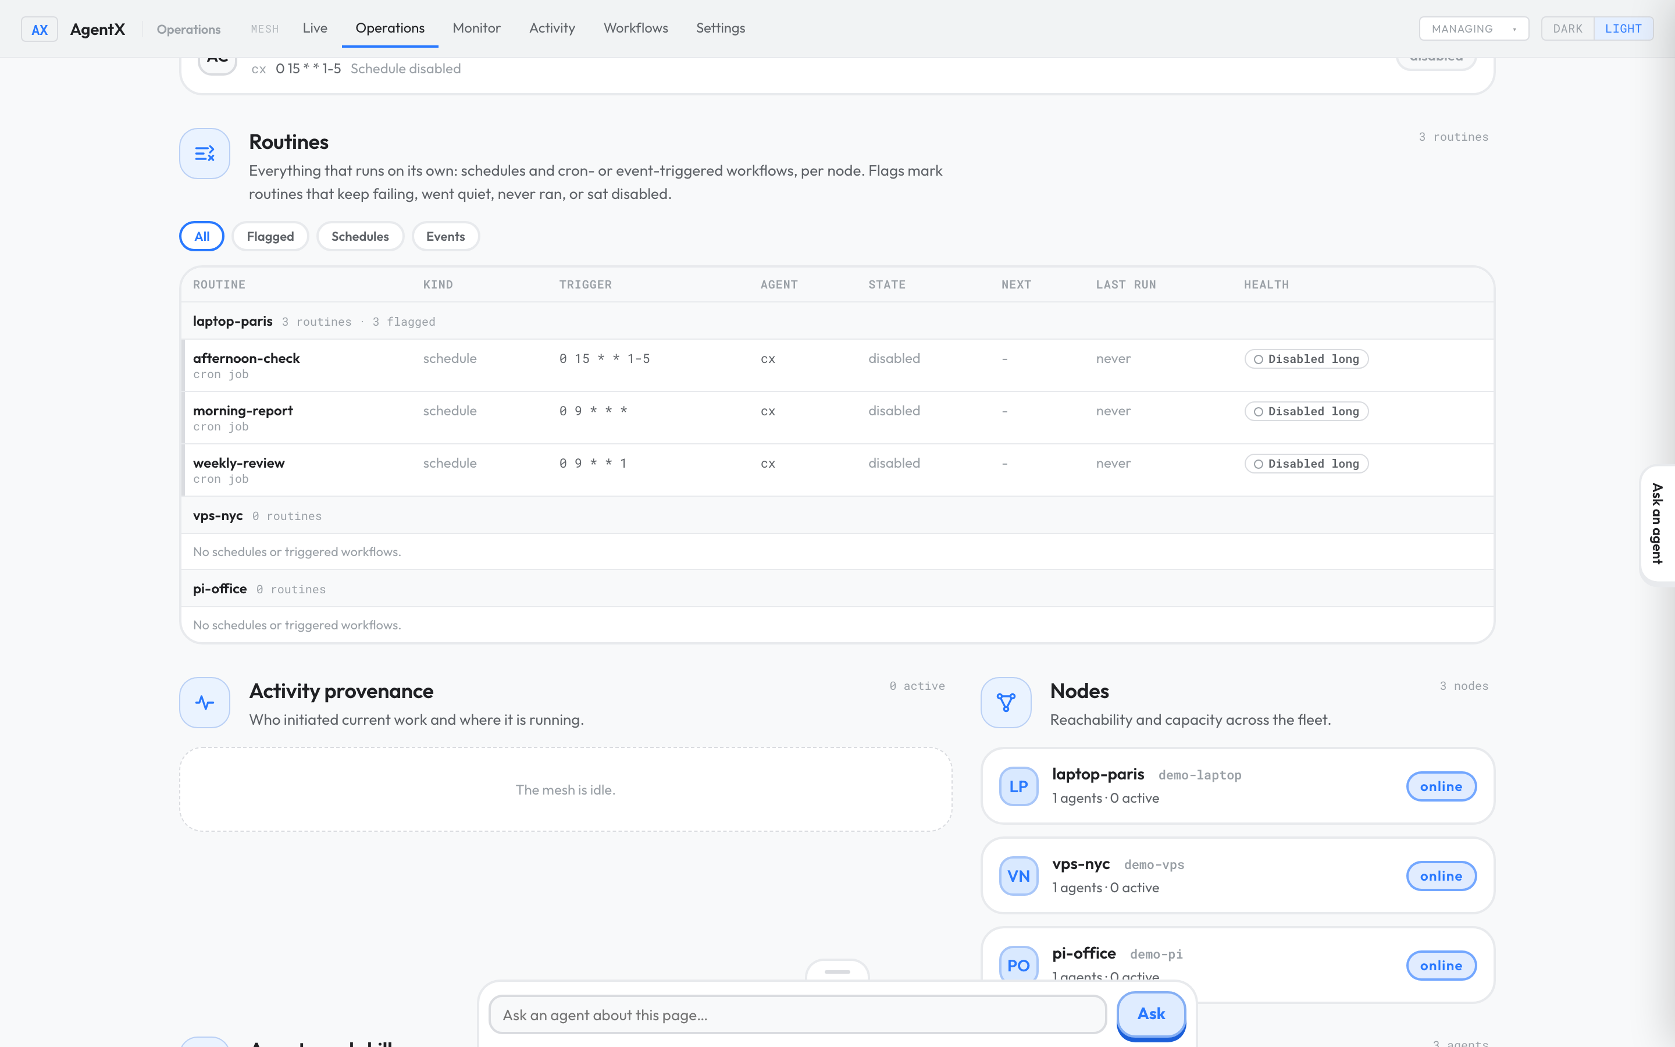Click the AGENT column header

779,284
